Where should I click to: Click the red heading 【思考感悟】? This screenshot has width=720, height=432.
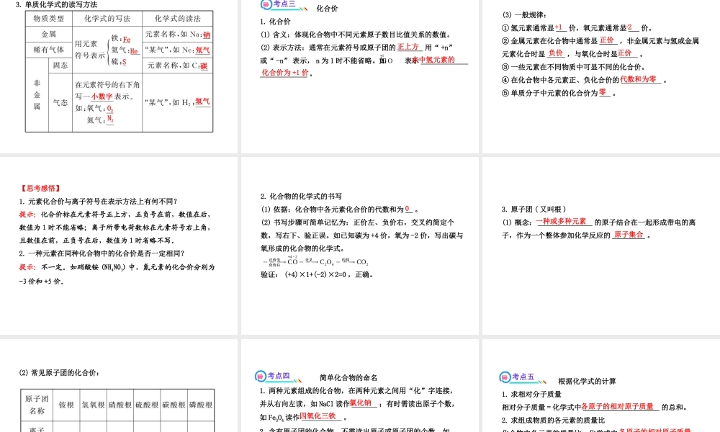tap(40, 188)
